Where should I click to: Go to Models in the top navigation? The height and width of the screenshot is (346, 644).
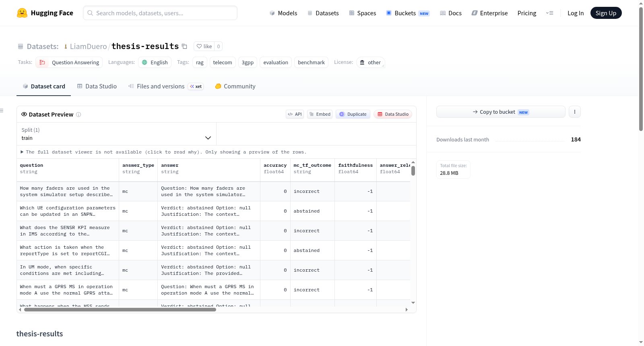[283, 13]
